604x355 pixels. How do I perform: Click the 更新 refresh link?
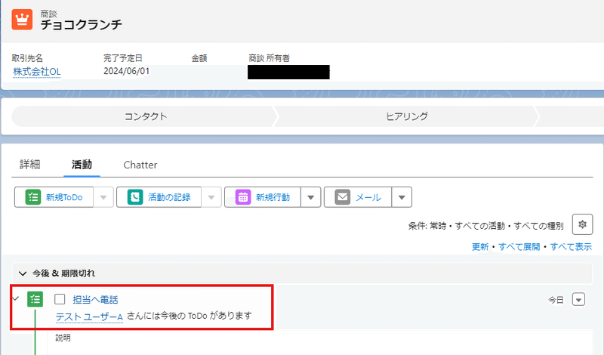480,247
